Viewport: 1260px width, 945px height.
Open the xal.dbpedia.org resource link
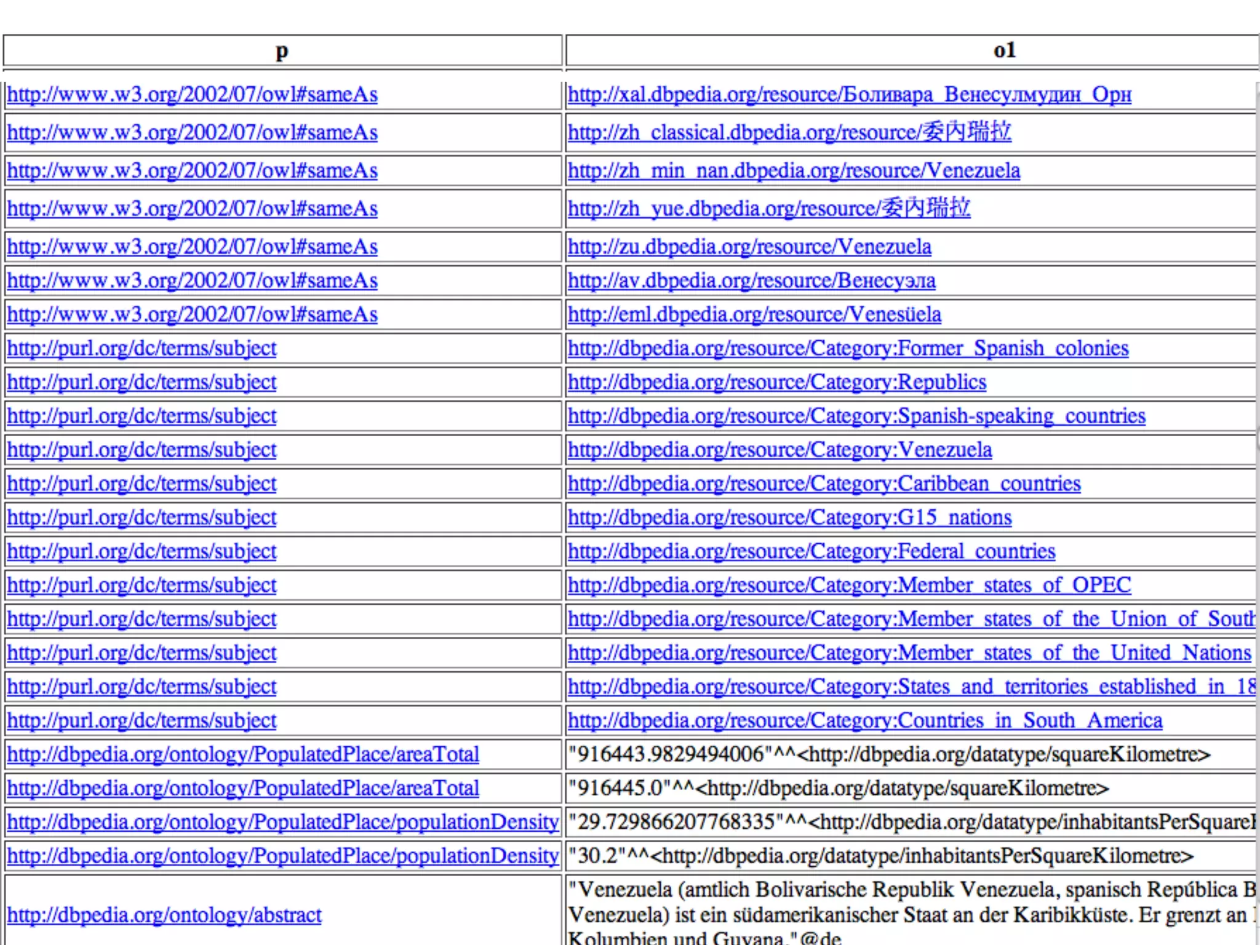coord(849,95)
